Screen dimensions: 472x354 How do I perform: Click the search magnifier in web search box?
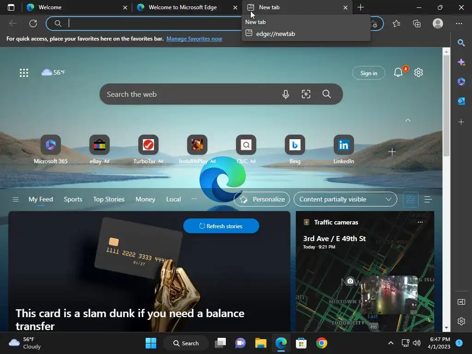point(327,94)
